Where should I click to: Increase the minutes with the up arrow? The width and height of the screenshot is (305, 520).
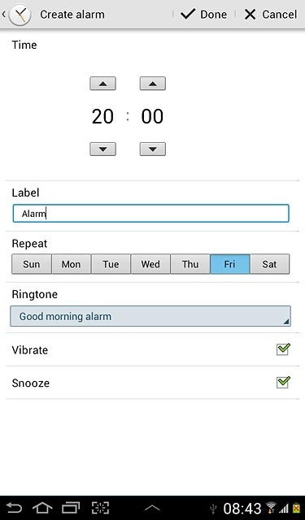click(x=153, y=84)
